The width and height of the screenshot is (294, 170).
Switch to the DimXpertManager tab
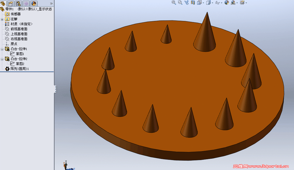[26, 3]
